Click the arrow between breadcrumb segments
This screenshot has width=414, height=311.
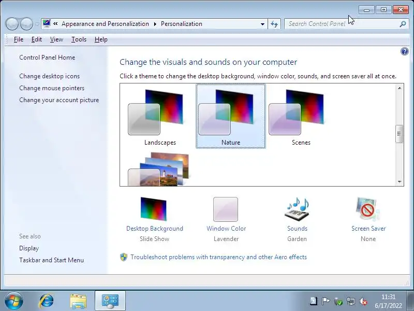pos(155,24)
